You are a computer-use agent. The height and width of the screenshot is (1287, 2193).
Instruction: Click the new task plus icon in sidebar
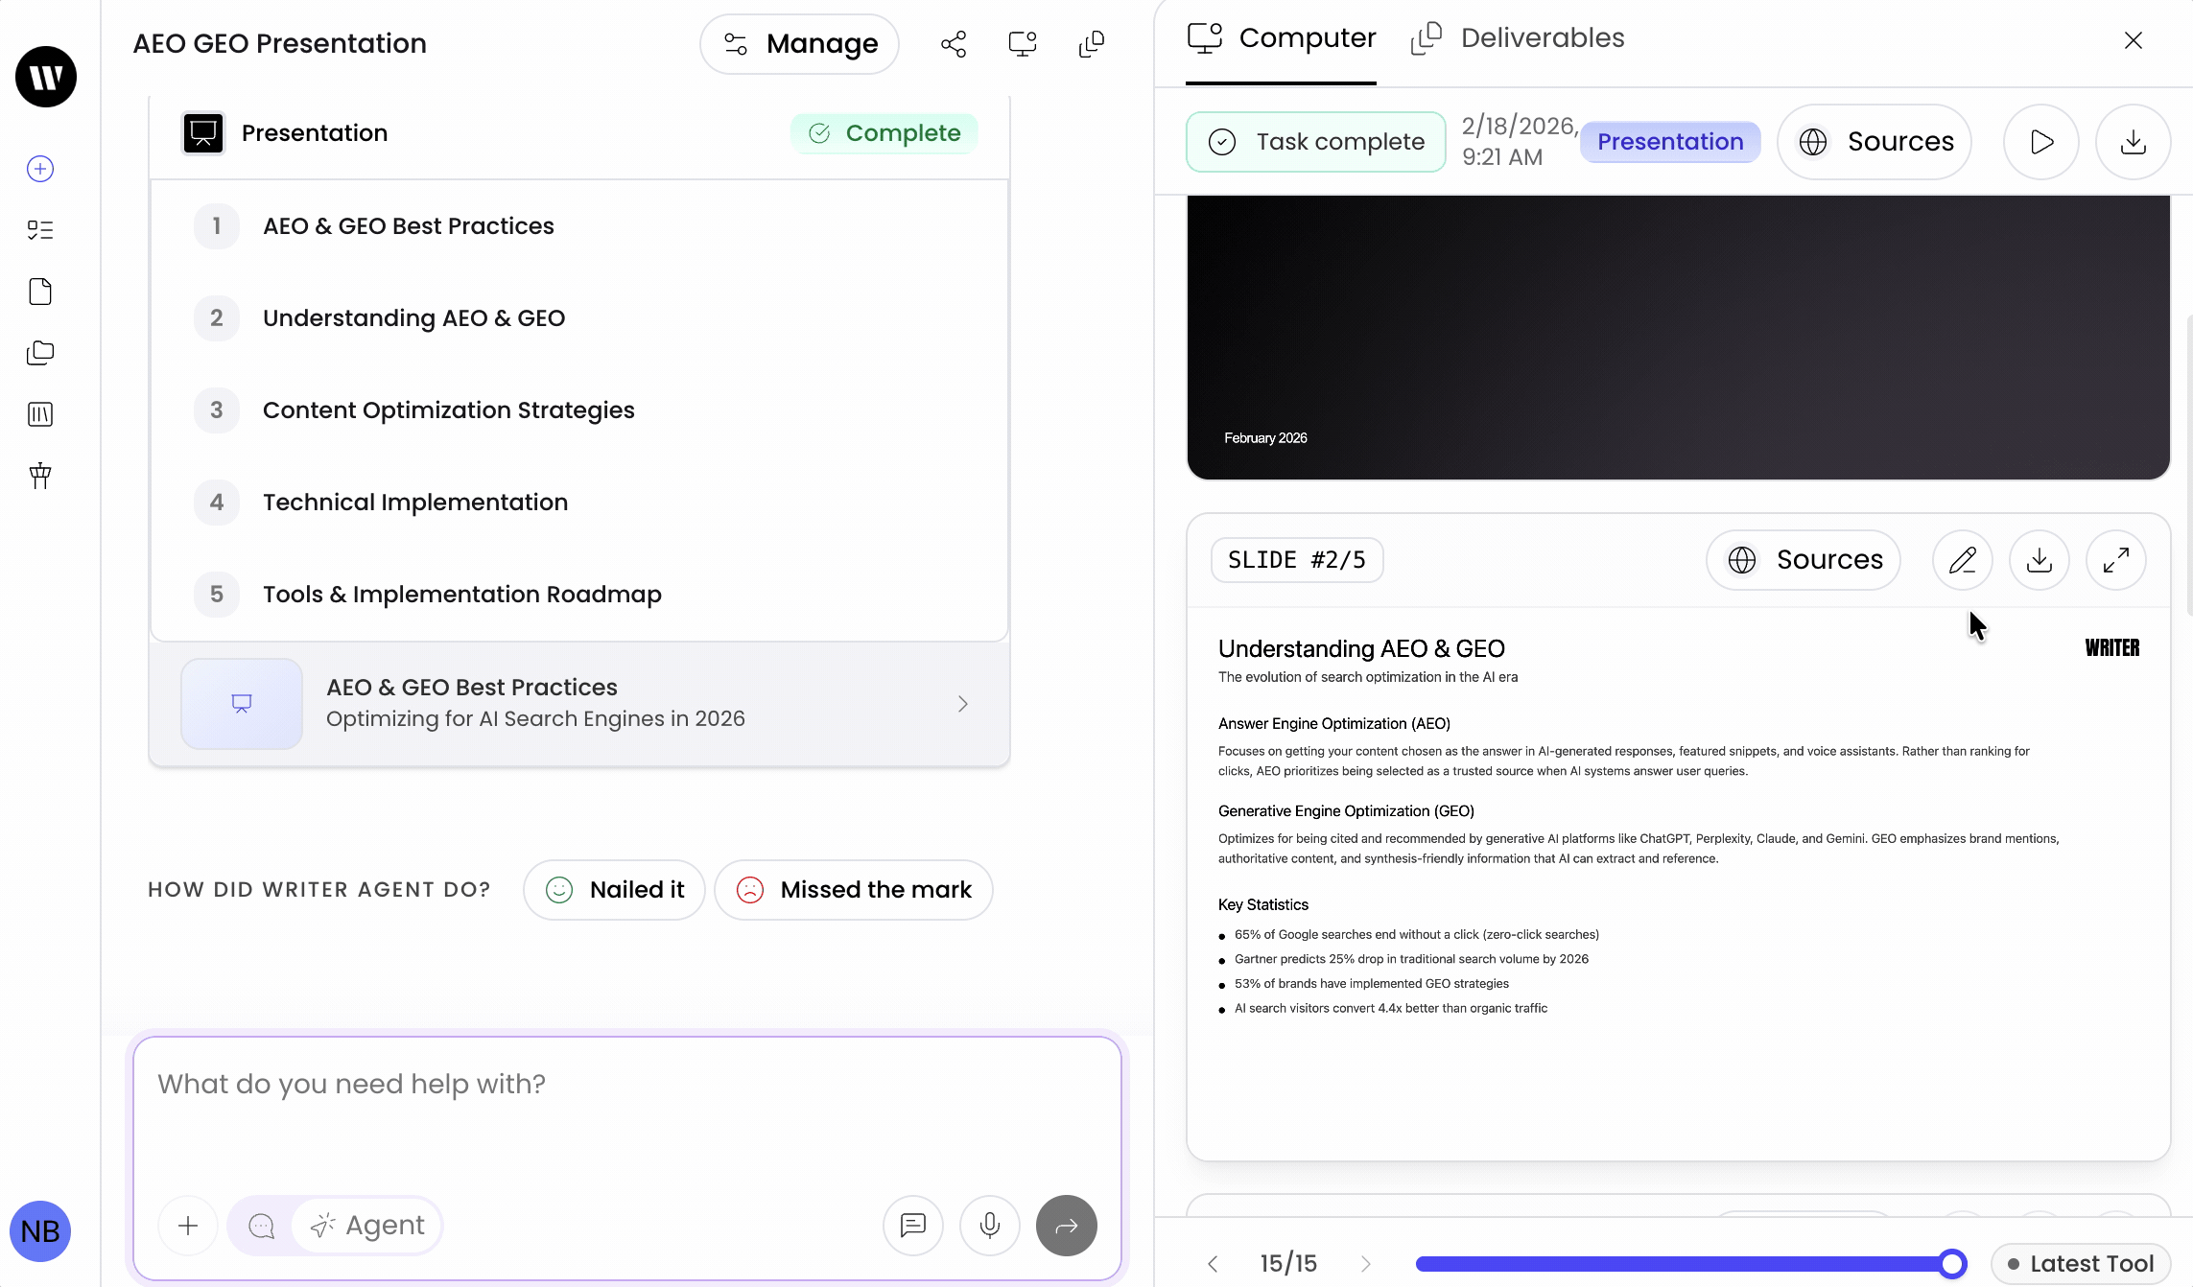click(x=40, y=169)
